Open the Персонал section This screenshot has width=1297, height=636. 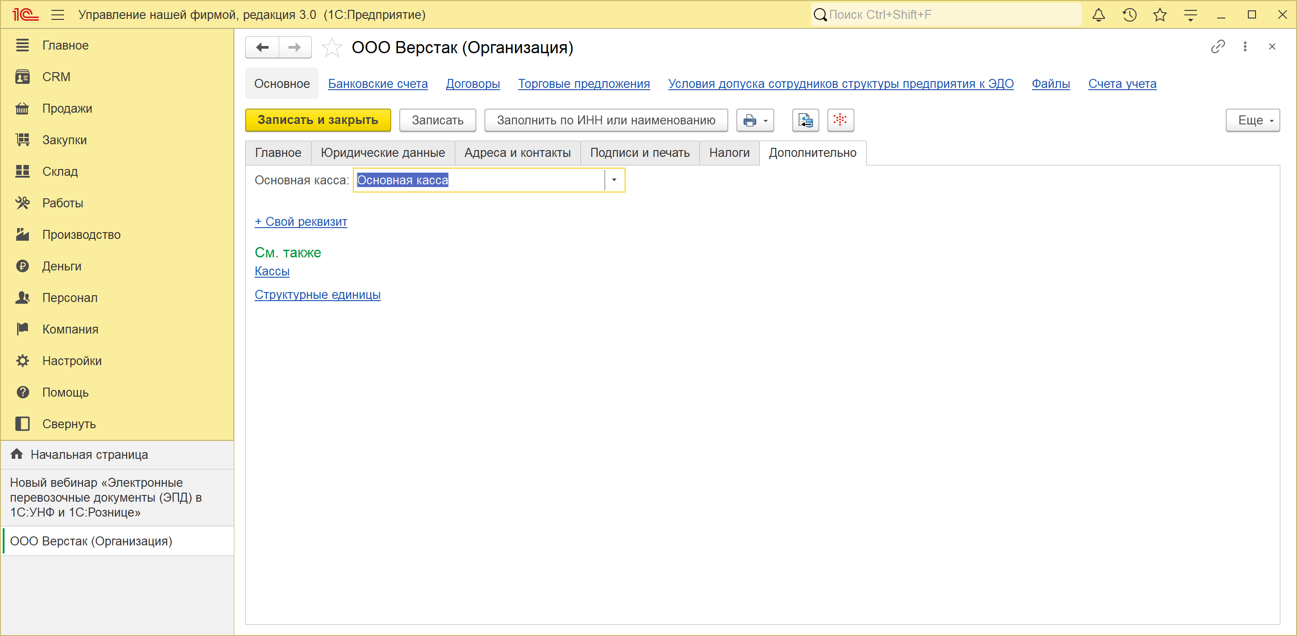[x=117, y=298]
